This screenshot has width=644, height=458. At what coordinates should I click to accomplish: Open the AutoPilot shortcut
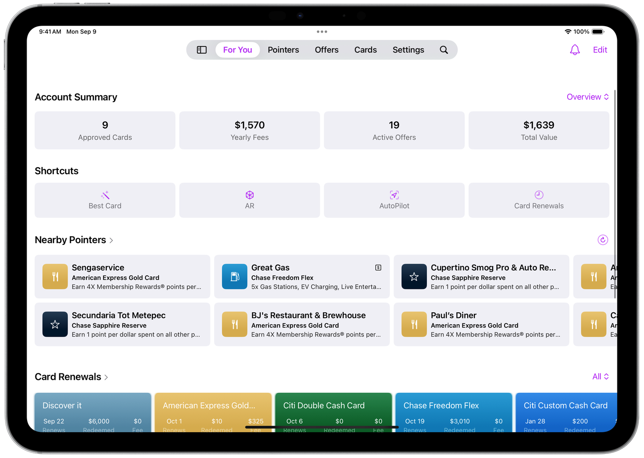(394, 200)
